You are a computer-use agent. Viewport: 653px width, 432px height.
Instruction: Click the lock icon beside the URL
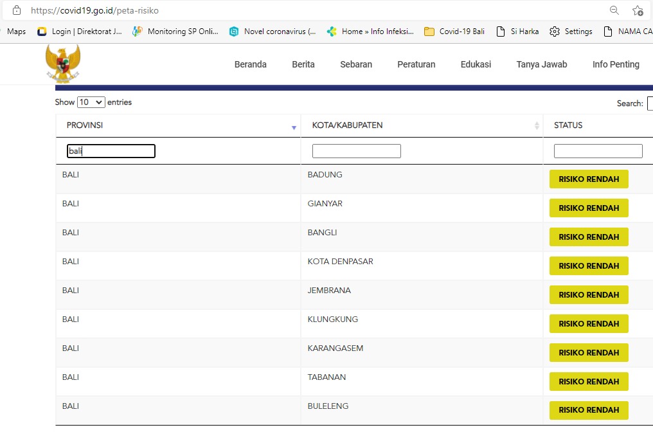[17, 10]
